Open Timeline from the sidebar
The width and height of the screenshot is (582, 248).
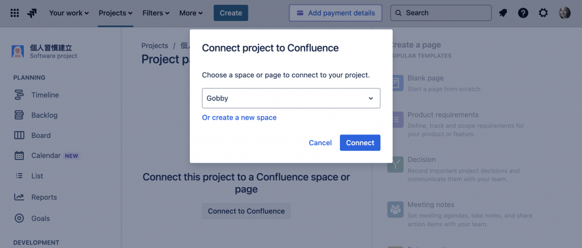click(x=45, y=95)
